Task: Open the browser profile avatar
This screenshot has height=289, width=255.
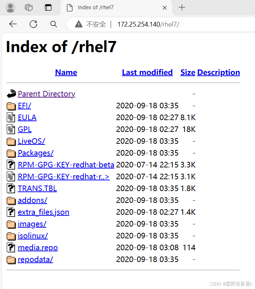Action: tap(10, 7)
